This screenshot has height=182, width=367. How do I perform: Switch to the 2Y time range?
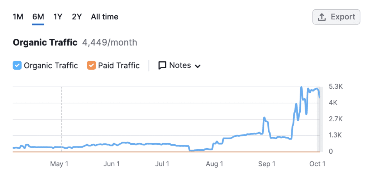tap(77, 17)
